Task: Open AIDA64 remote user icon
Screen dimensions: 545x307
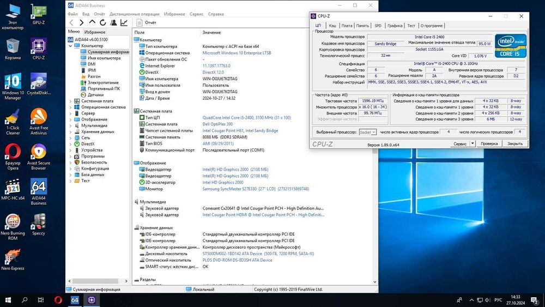Action: click(x=113, y=22)
